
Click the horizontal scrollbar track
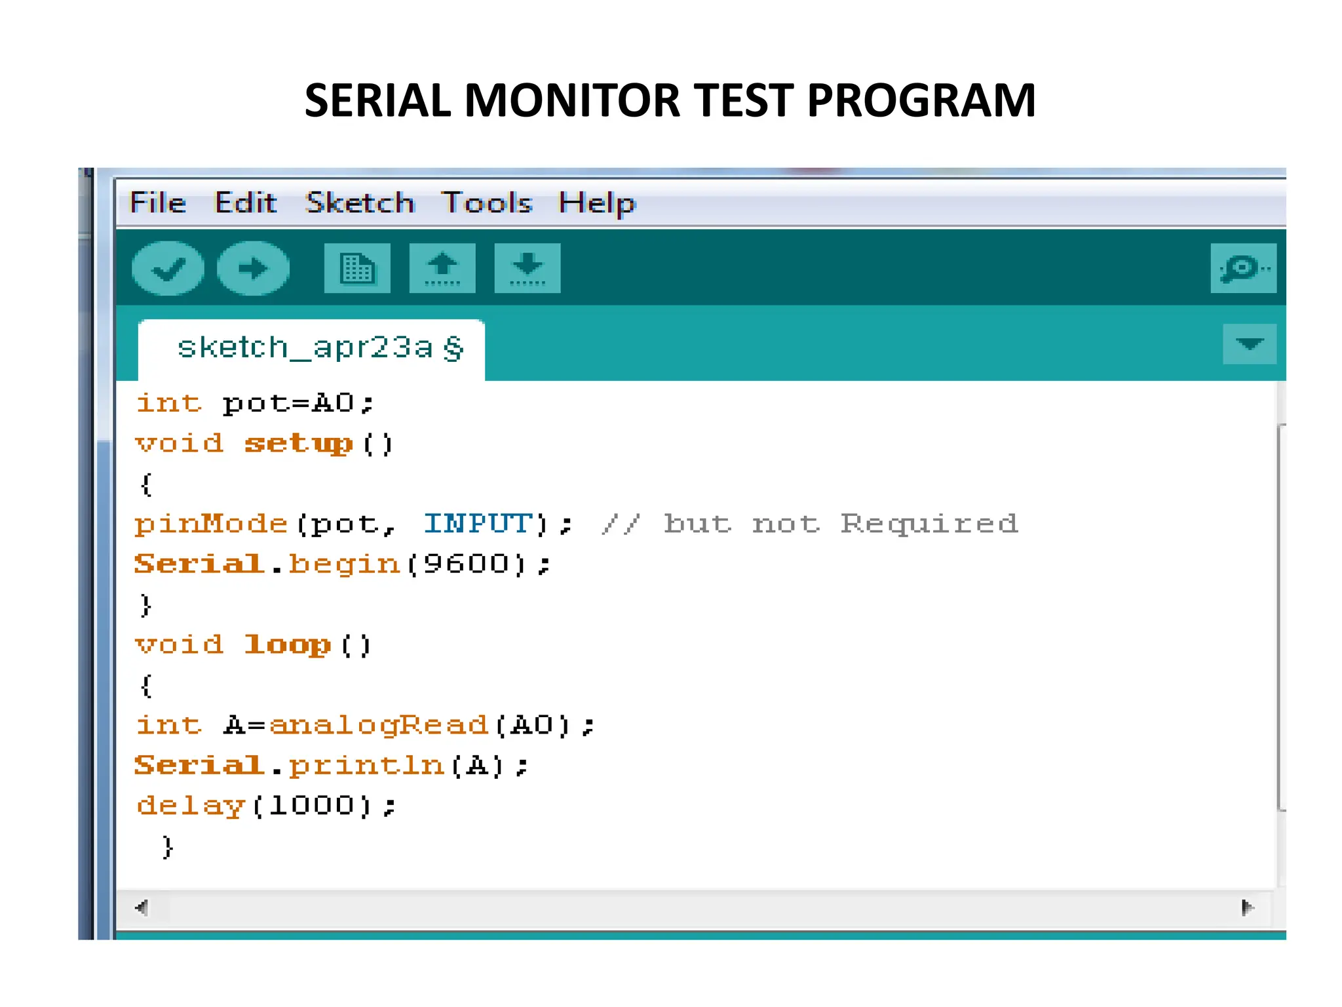pos(695,907)
